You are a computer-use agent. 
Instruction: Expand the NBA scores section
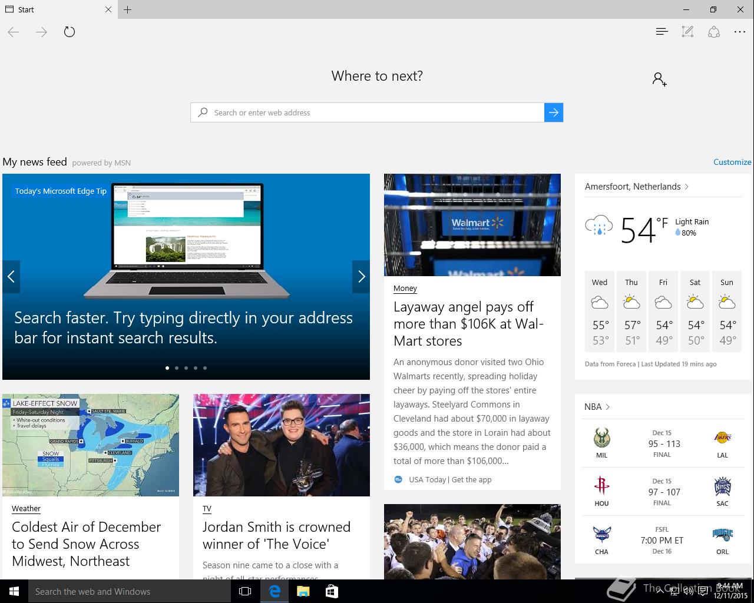click(597, 407)
